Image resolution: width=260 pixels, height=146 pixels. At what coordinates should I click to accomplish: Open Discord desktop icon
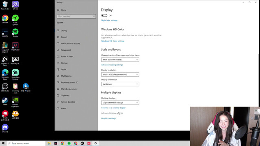pyautogui.click(x=5, y=128)
